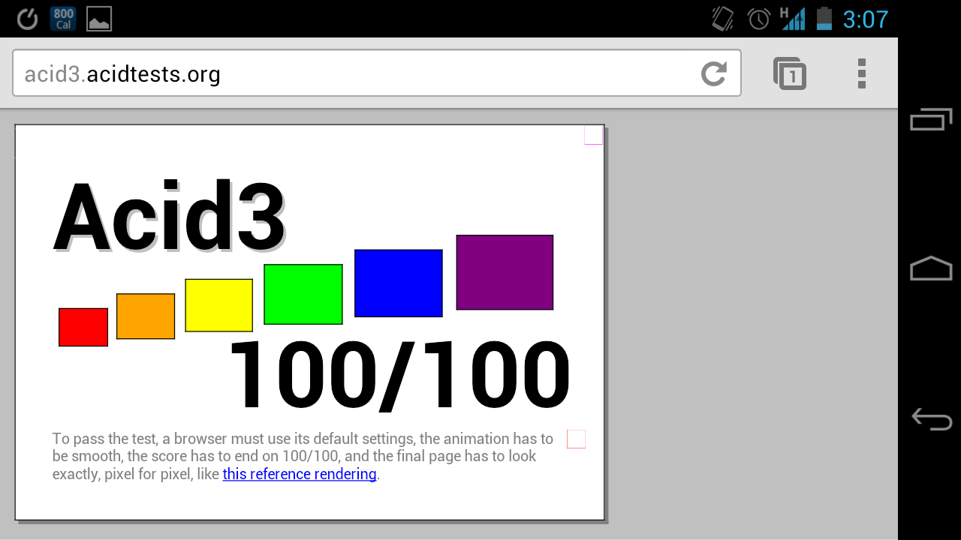961x540 pixels.
Task: Tap the vibrate mode status icon
Action: [723, 19]
